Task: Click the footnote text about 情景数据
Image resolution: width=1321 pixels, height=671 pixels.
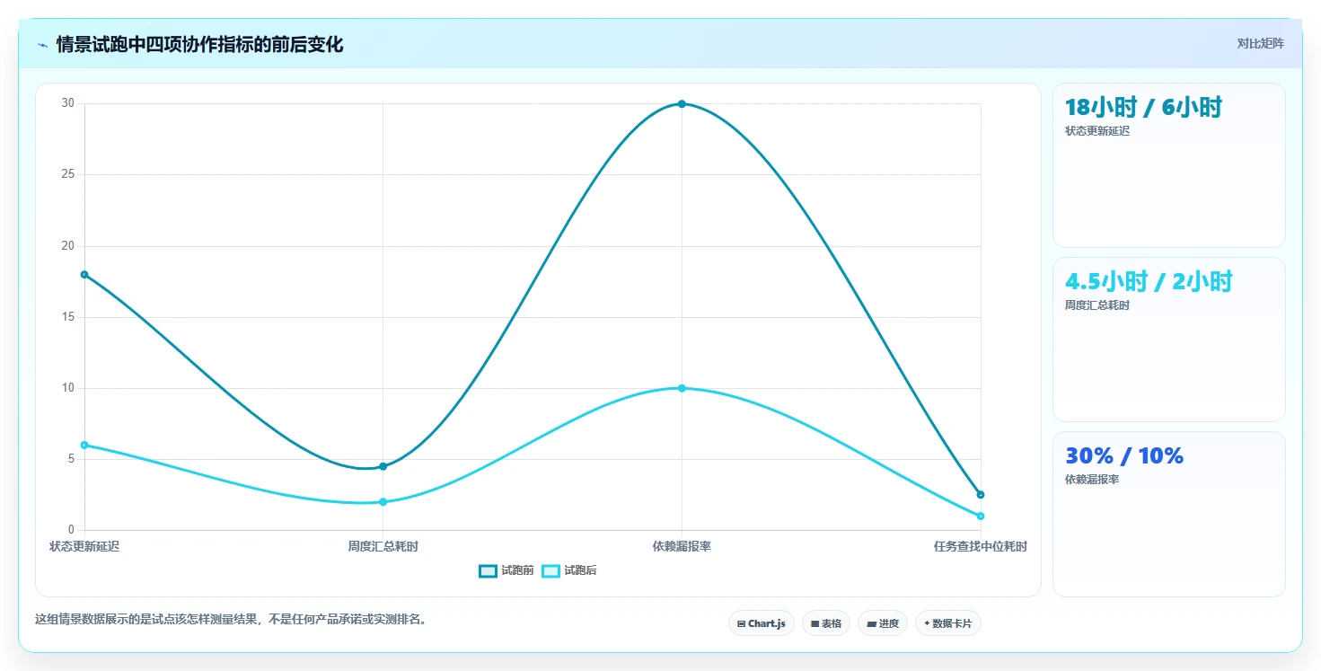Action: click(x=231, y=619)
